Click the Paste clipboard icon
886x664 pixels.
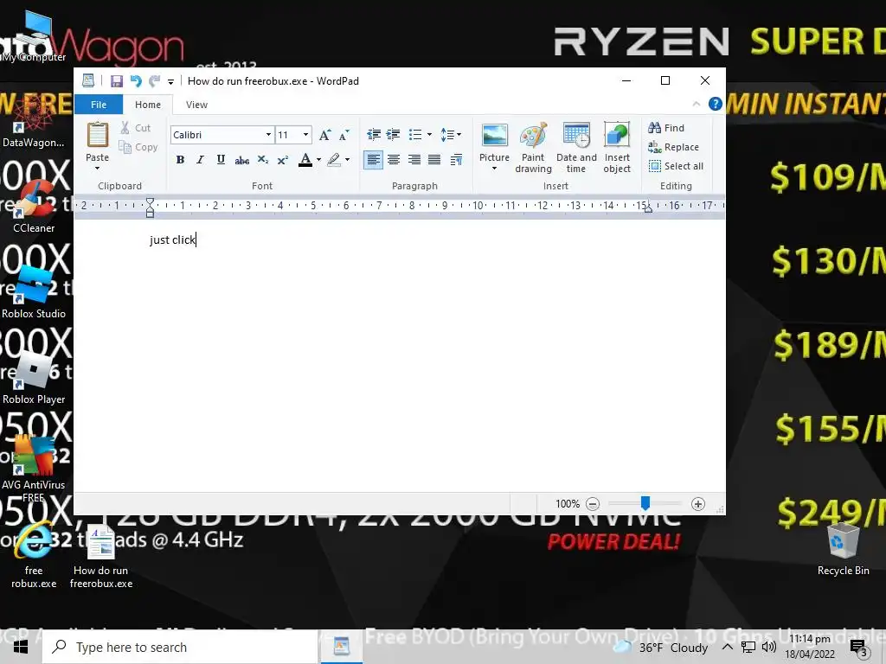pos(97,136)
